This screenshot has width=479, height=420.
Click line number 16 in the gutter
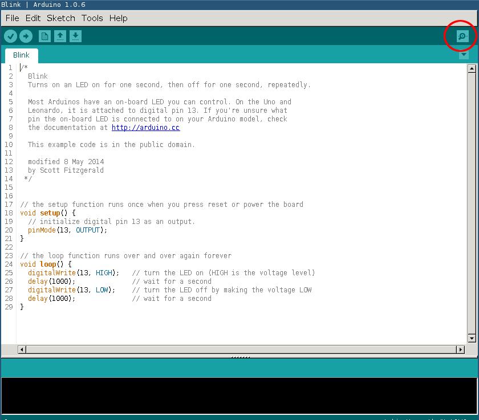pos(9,196)
